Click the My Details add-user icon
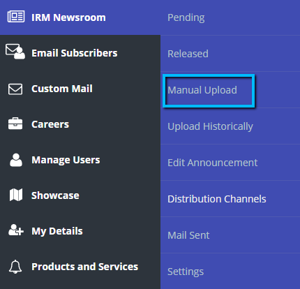 (16, 230)
